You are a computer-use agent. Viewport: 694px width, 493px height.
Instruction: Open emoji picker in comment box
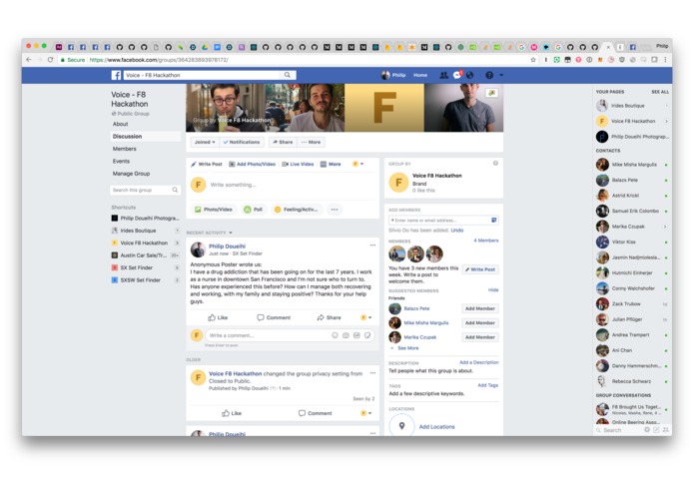(x=335, y=335)
